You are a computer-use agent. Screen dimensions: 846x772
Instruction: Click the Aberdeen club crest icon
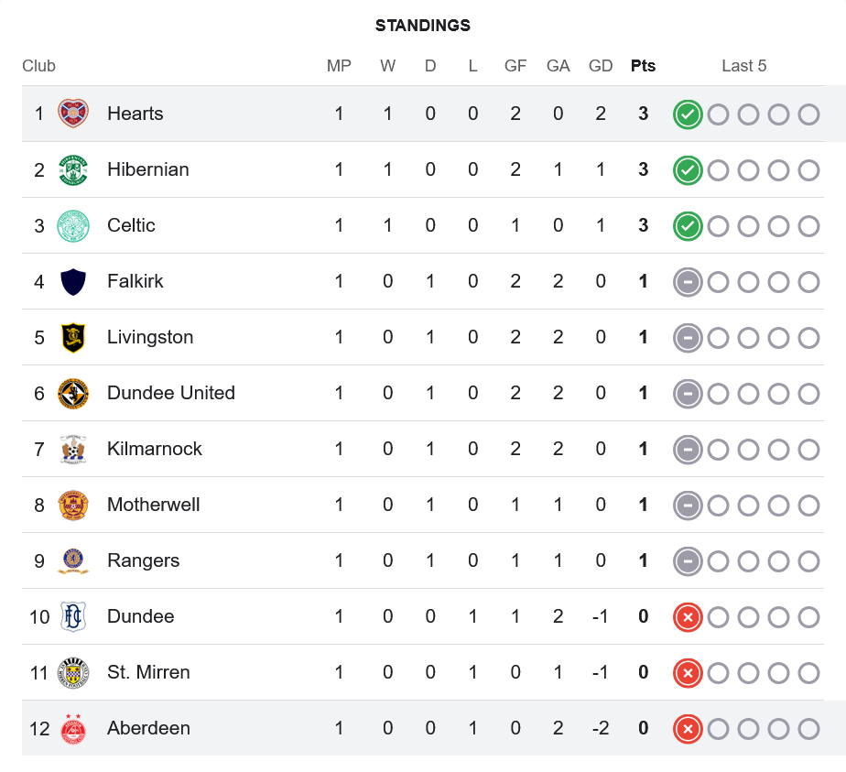click(x=73, y=729)
